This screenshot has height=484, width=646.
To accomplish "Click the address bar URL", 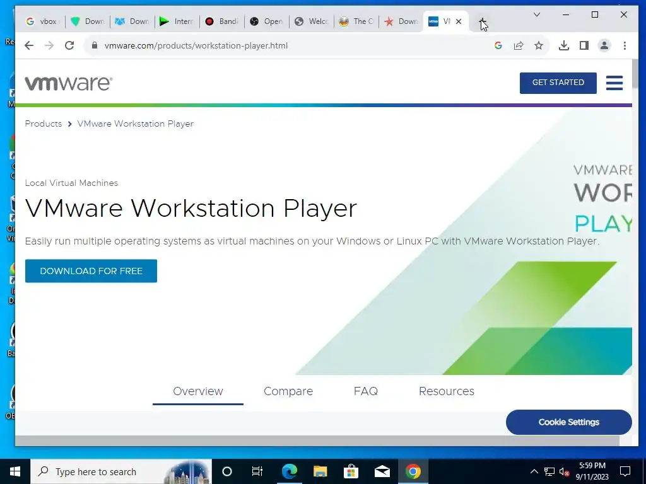I will point(196,45).
